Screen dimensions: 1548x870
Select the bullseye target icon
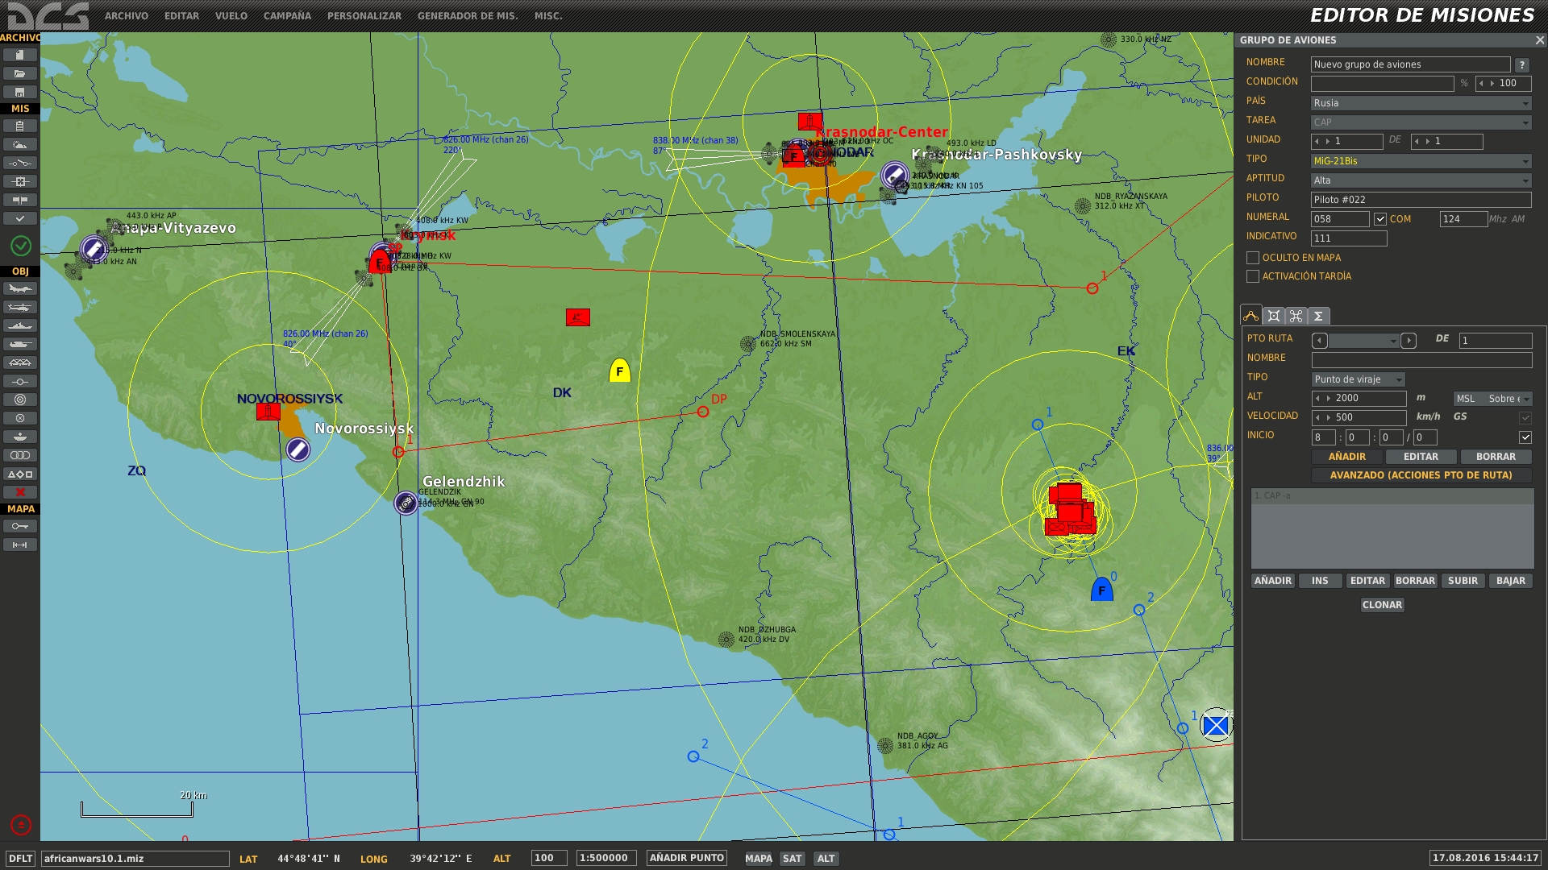20,400
